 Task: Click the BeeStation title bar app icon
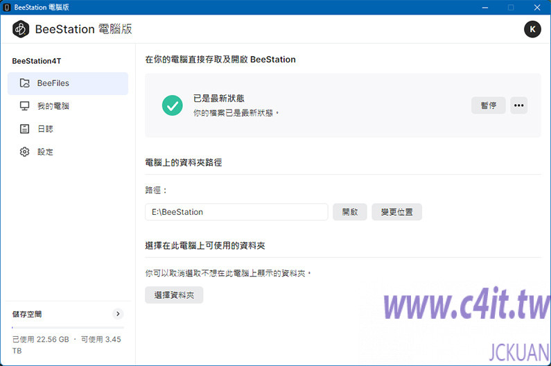[x=7, y=8]
